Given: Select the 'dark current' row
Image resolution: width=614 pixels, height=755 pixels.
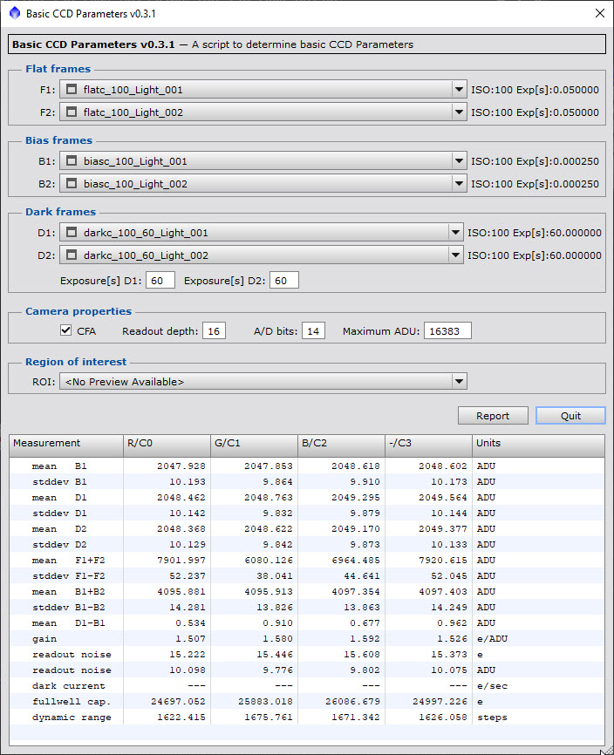Looking at the screenshot, I should click(x=307, y=685).
